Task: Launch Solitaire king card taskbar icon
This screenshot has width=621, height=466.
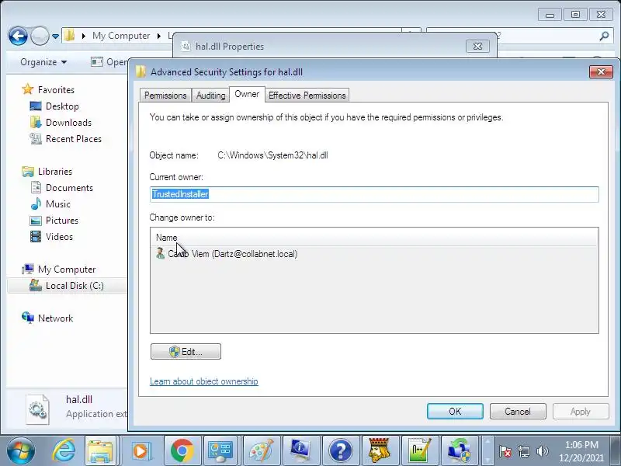Action: point(379,450)
